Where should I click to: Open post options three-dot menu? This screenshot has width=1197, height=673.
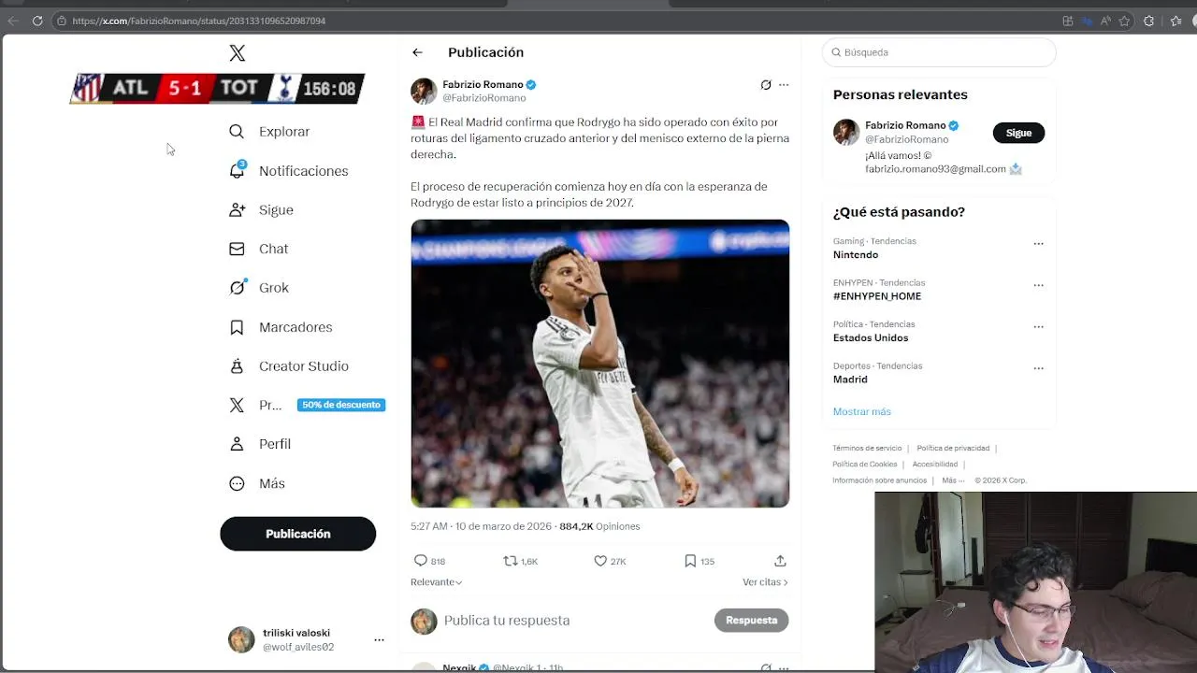784,85
